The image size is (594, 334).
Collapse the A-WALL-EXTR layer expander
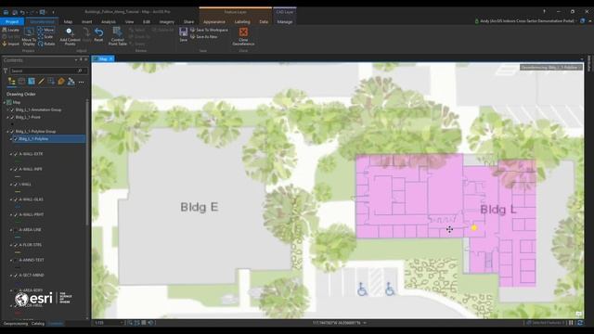(11, 154)
